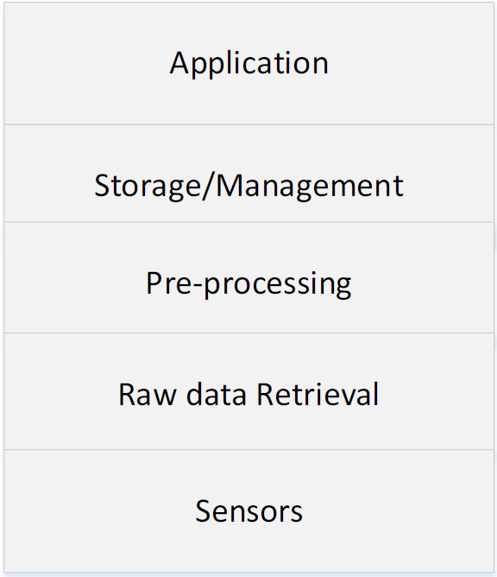497x577 pixels.
Task: Click the divider line above the Sensors layer
Action: pyautogui.click(x=248, y=449)
